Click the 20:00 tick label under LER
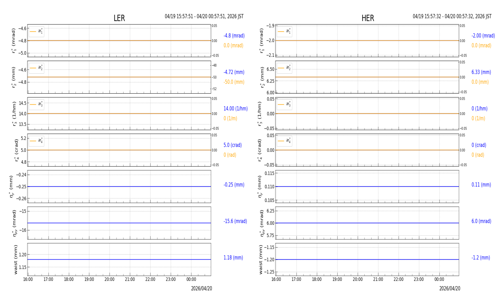This screenshot has height=303, width=496. [110, 280]
